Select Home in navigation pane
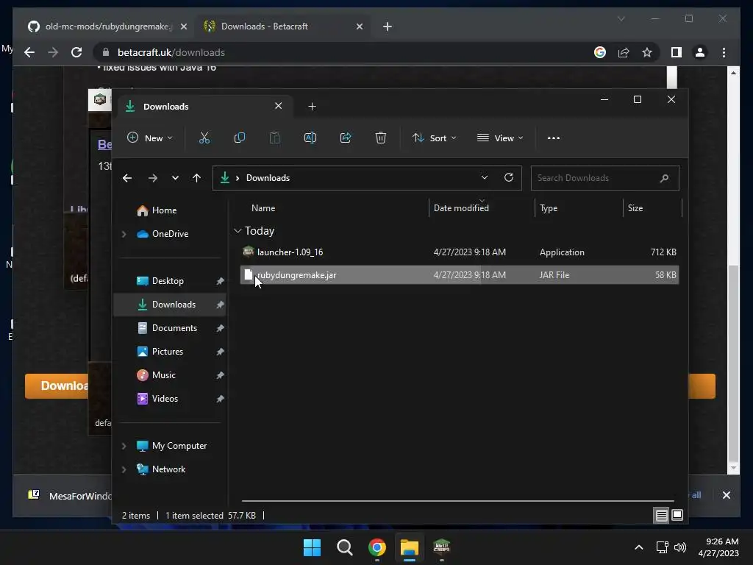 tap(164, 210)
